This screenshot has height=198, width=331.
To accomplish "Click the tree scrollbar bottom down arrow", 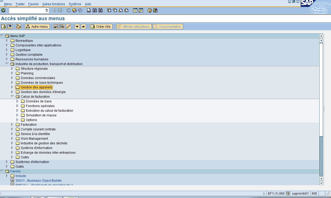I will [321, 183].
